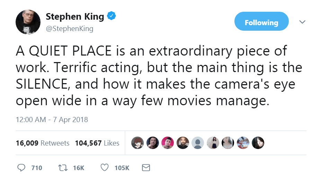Like the tweet with the heart icon
This screenshot has width=312, height=178.
click(x=104, y=168)
